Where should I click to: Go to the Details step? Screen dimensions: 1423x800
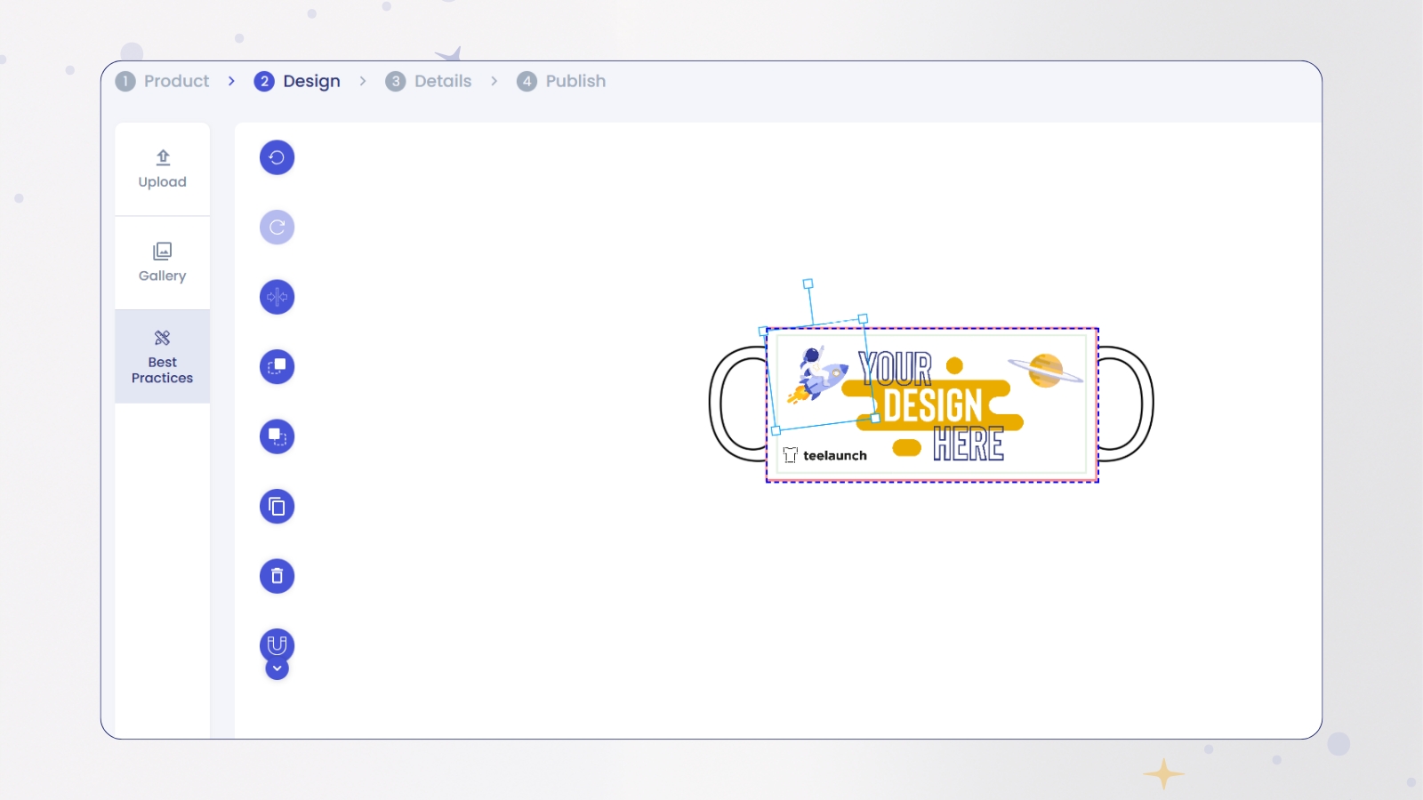(x=429, y=81)
